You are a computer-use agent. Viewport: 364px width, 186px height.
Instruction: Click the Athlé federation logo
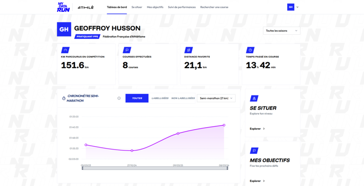pyautogui.click(x=86, y=8)
